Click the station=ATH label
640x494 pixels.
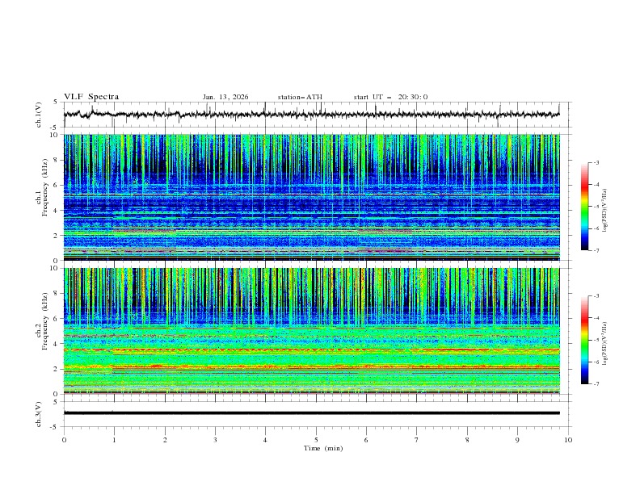click(300, 97)
